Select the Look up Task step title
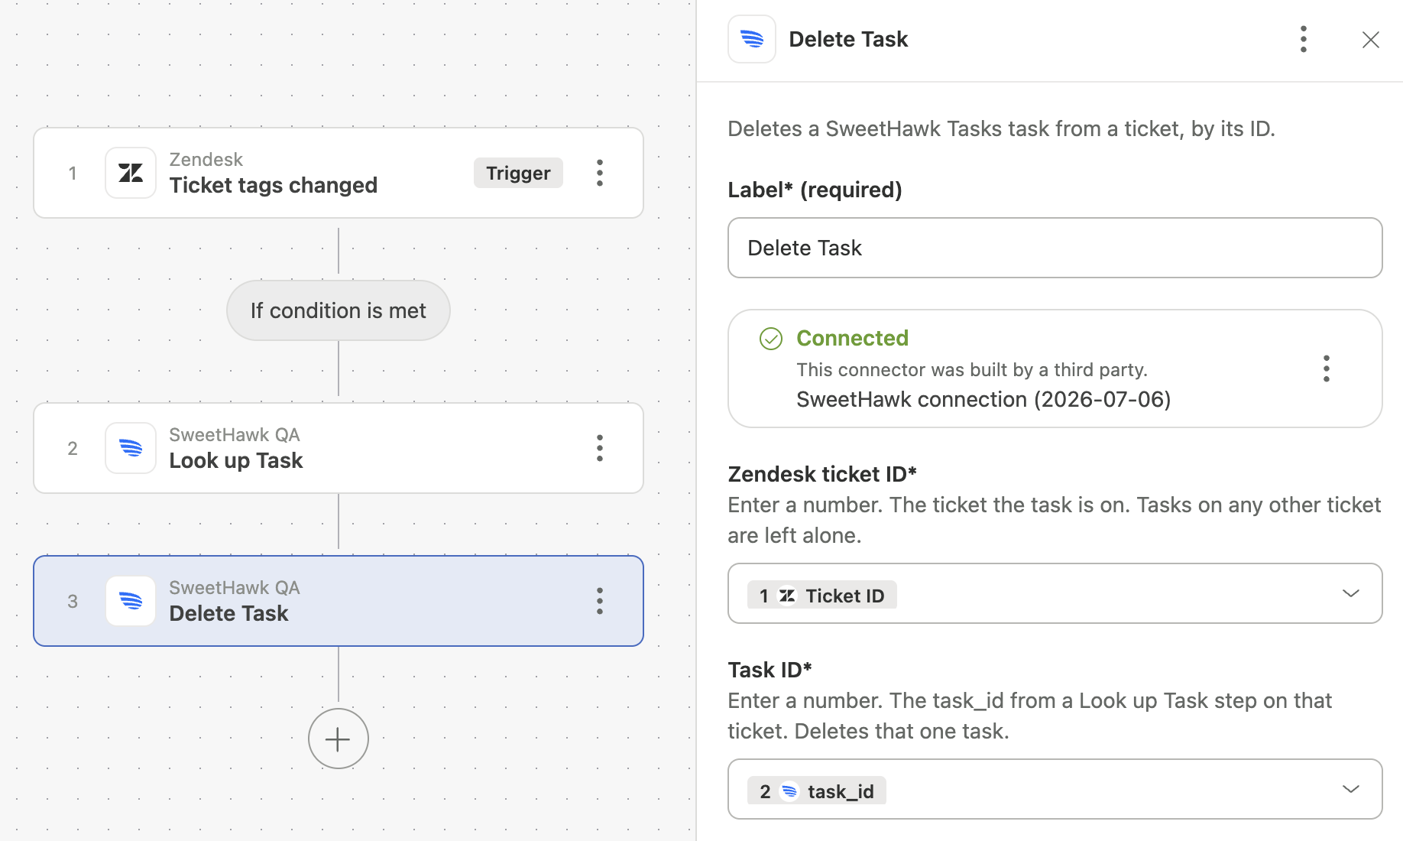Viewport: 1403px width, 841px height. (236, 460)
